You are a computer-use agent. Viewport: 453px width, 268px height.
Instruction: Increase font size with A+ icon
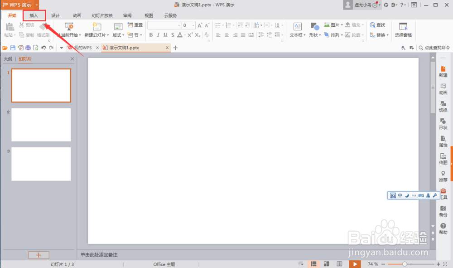click(200, 25)
